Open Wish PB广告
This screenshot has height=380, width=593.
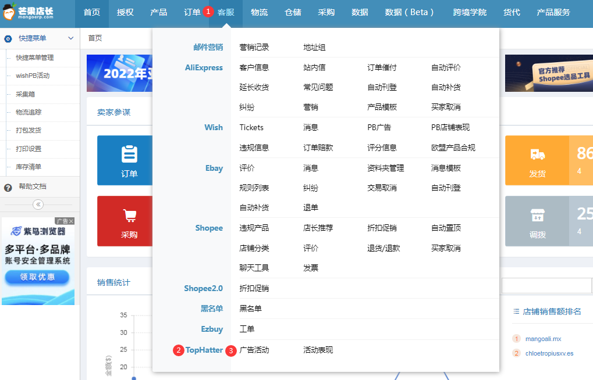click(379, 127)
